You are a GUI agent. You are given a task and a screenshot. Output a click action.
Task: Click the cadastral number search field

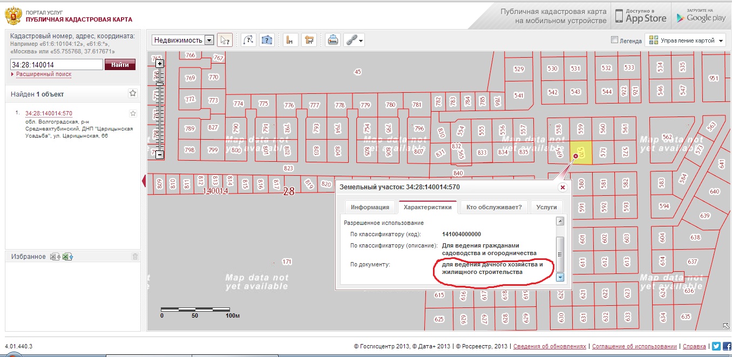pyautogui.click(x=56, y=65)
